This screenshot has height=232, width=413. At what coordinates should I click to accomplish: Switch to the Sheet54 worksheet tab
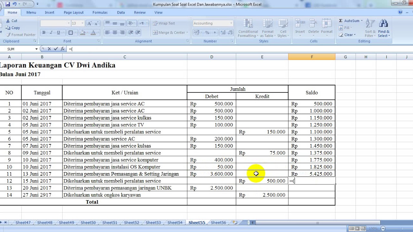[x=175, y=223]
